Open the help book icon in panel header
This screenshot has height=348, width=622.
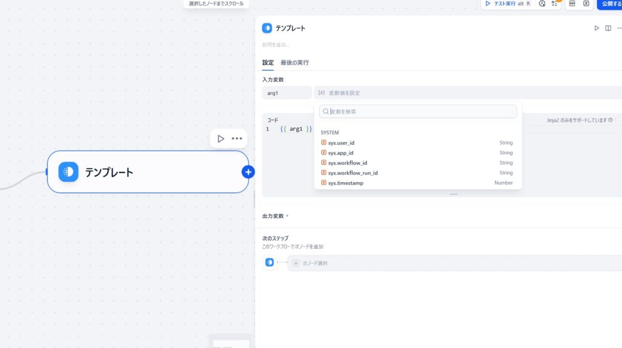(608, 29)
